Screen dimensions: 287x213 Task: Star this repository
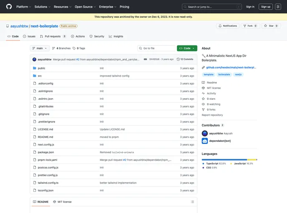pos(271,26)
